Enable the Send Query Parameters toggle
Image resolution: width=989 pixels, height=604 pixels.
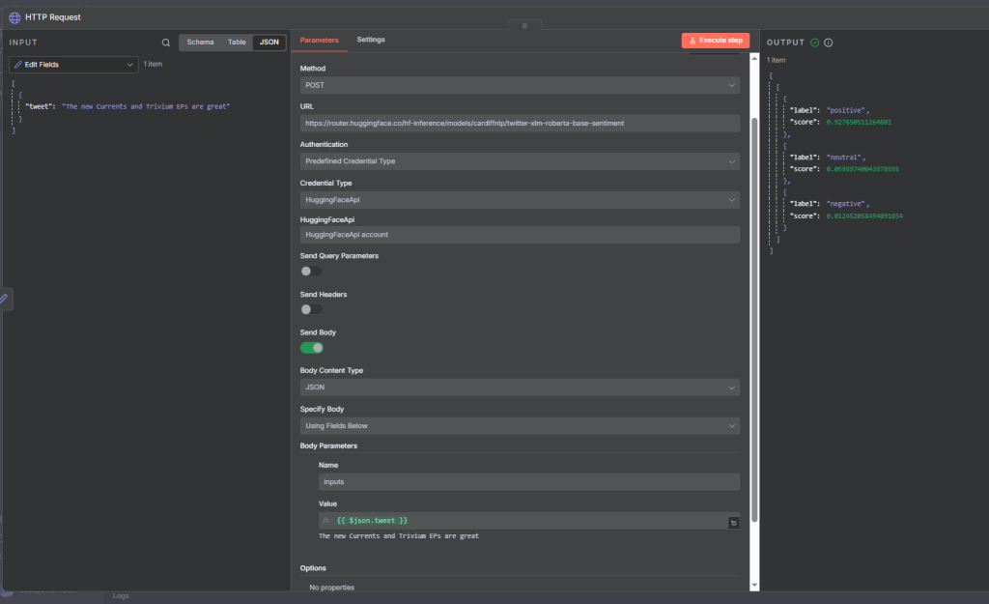click(311, 272)
